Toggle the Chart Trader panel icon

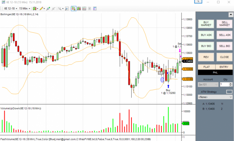pyautogui.click(x=74, y=8)
